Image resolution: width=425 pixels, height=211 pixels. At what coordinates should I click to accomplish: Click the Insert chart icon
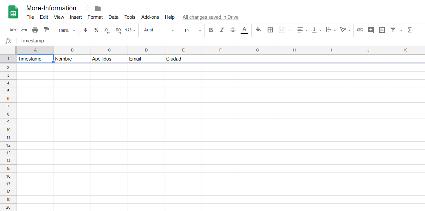coord(382,30)
